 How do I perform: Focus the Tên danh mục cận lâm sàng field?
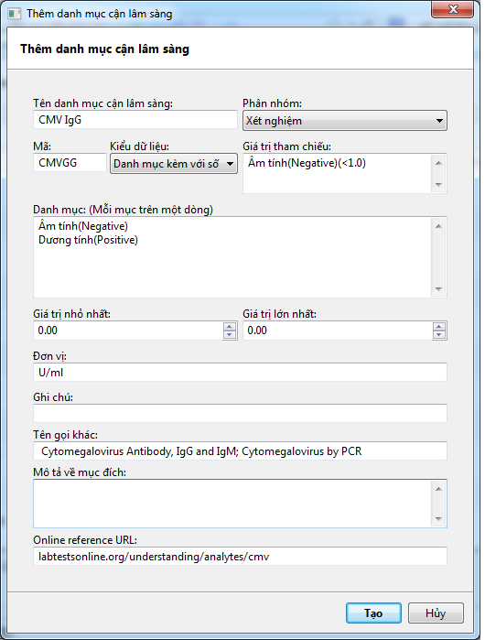(135, 120)
